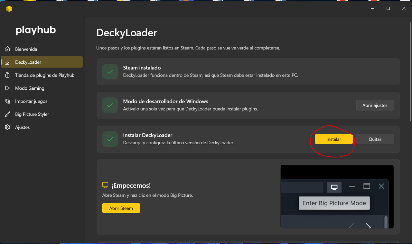
Task: Open the Importar juegos page
Action: 42,101
